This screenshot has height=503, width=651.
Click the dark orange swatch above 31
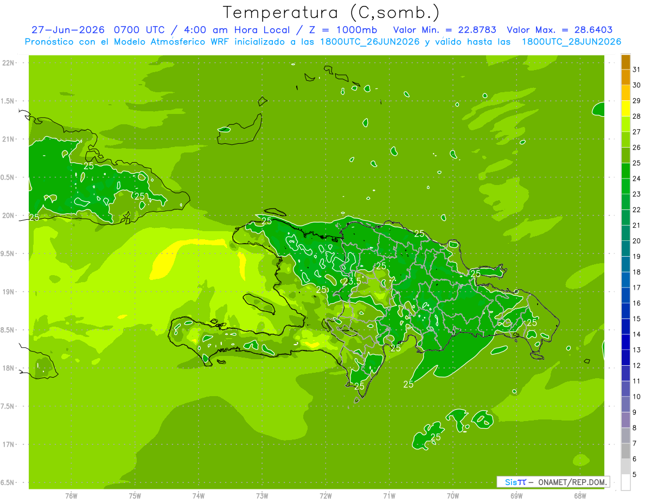tap(626, 62)
